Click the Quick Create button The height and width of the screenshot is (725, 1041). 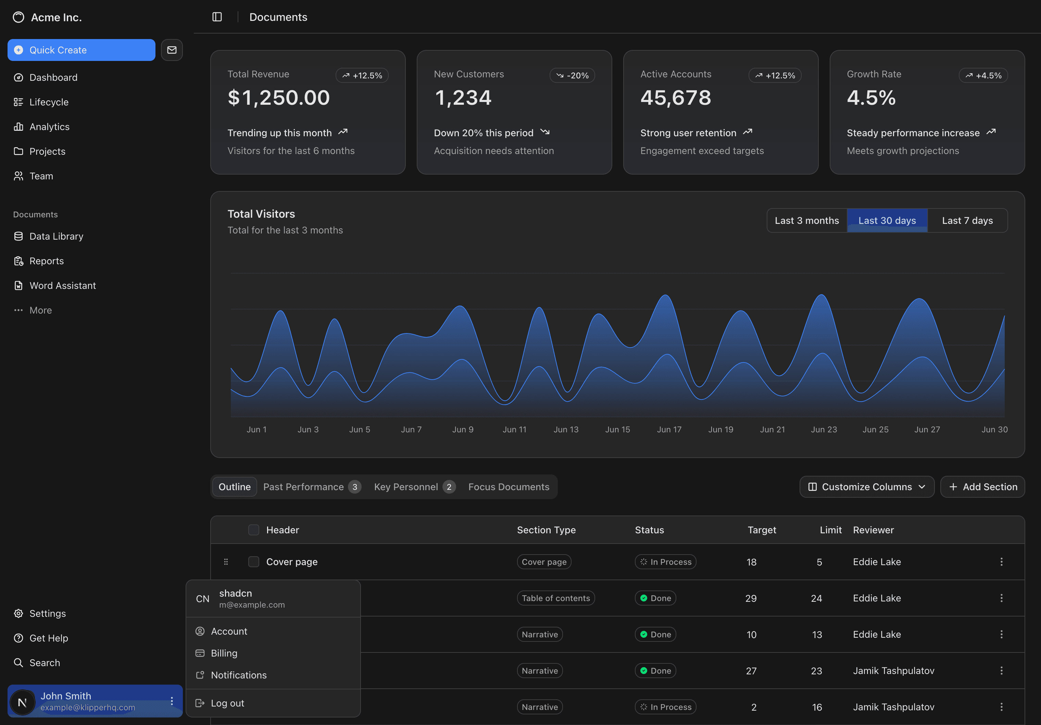point(81,50)
